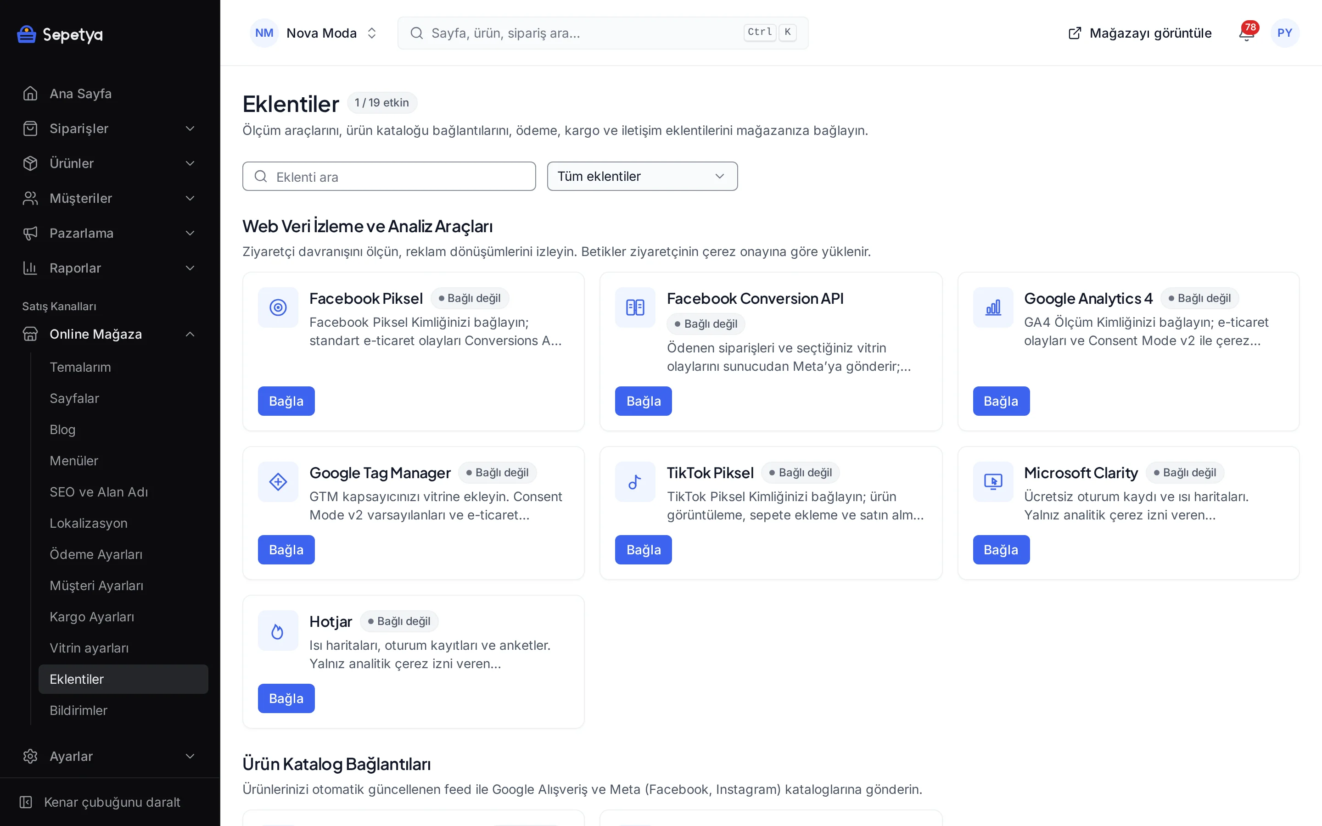Click Kenar çubuğunu daralt text
The height and width of the screenshot is (826, 1322).
pyautogui.click(x=112, y=802)
